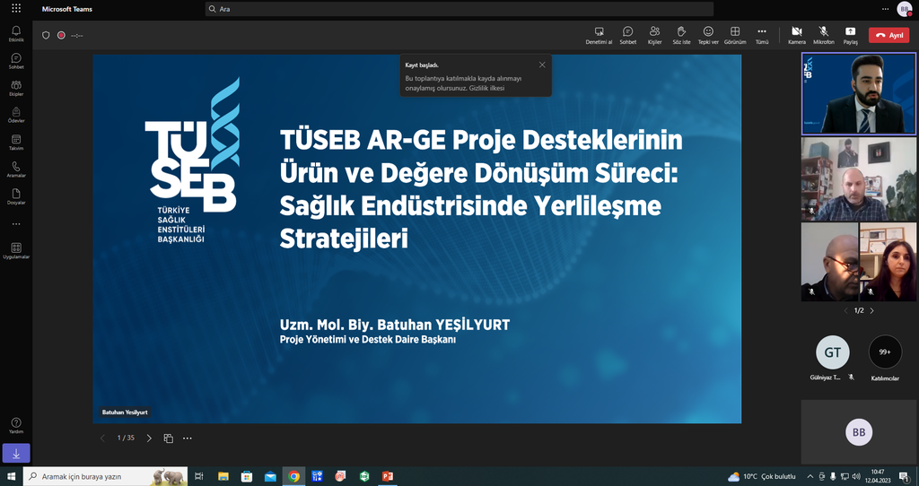This screenshot has width=919, height=486.
Task: Open PowerPoint from the taskbar
Action: (388, 476)
